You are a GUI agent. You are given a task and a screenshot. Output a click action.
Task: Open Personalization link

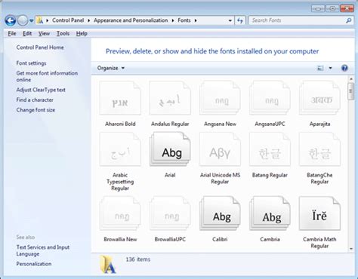(34, 264)
